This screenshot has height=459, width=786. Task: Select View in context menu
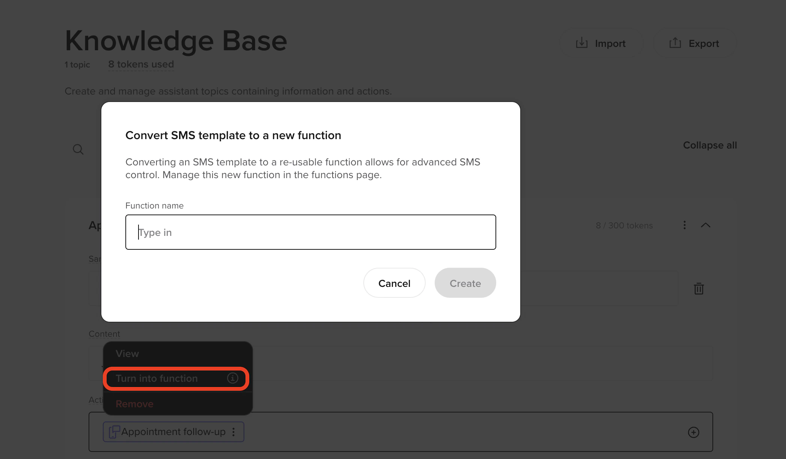pos(127,354)
